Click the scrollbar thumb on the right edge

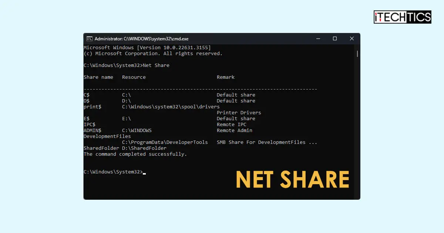357,54
